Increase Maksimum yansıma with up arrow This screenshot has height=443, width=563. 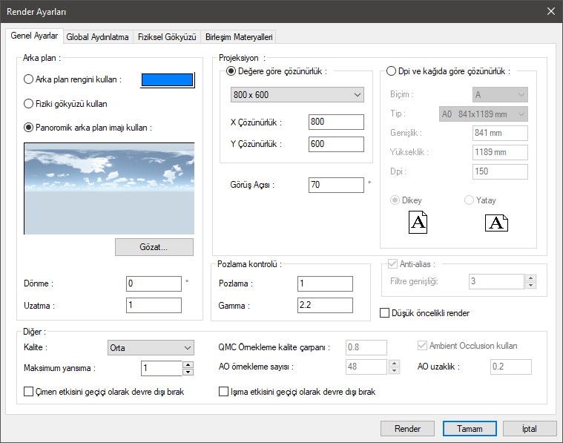click(x=188, y=364)
